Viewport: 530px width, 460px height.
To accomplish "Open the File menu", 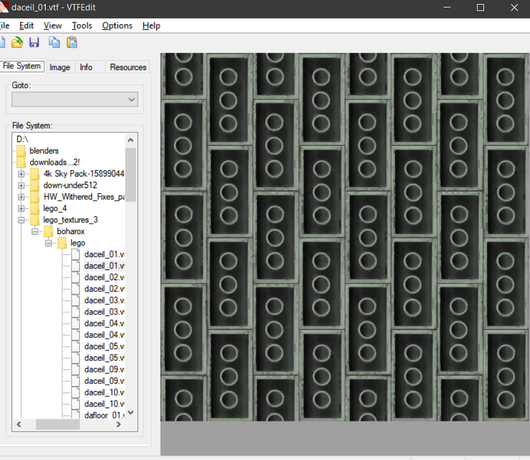I will pos(5,26).
